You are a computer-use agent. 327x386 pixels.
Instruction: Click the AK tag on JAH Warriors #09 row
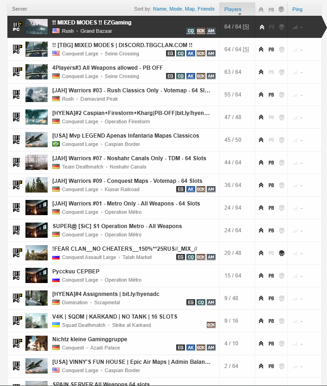(x=191, y=189)
